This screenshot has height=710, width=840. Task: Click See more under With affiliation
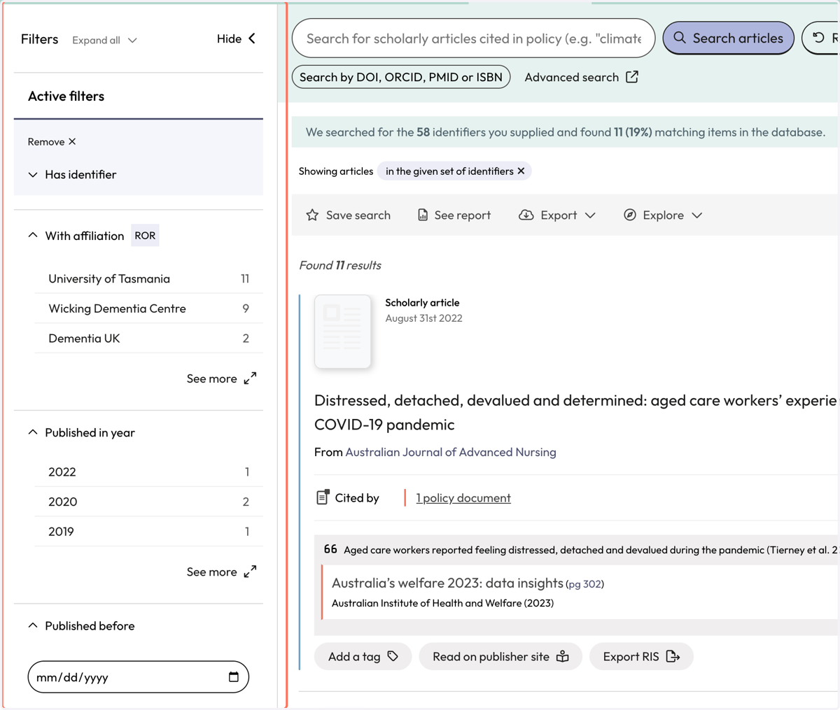(221, 378)
